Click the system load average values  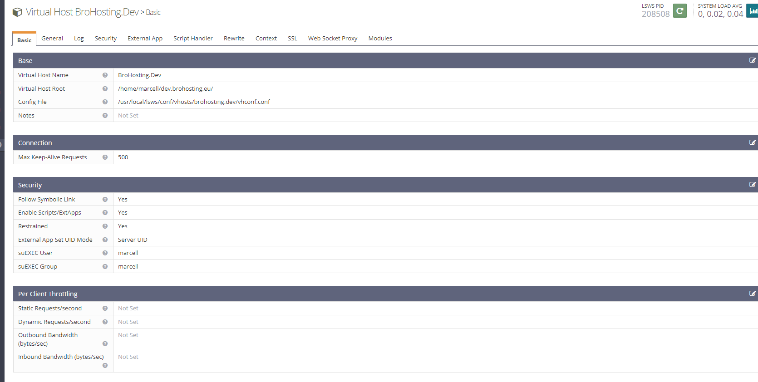pyautogui.click(x=720, y=14)
